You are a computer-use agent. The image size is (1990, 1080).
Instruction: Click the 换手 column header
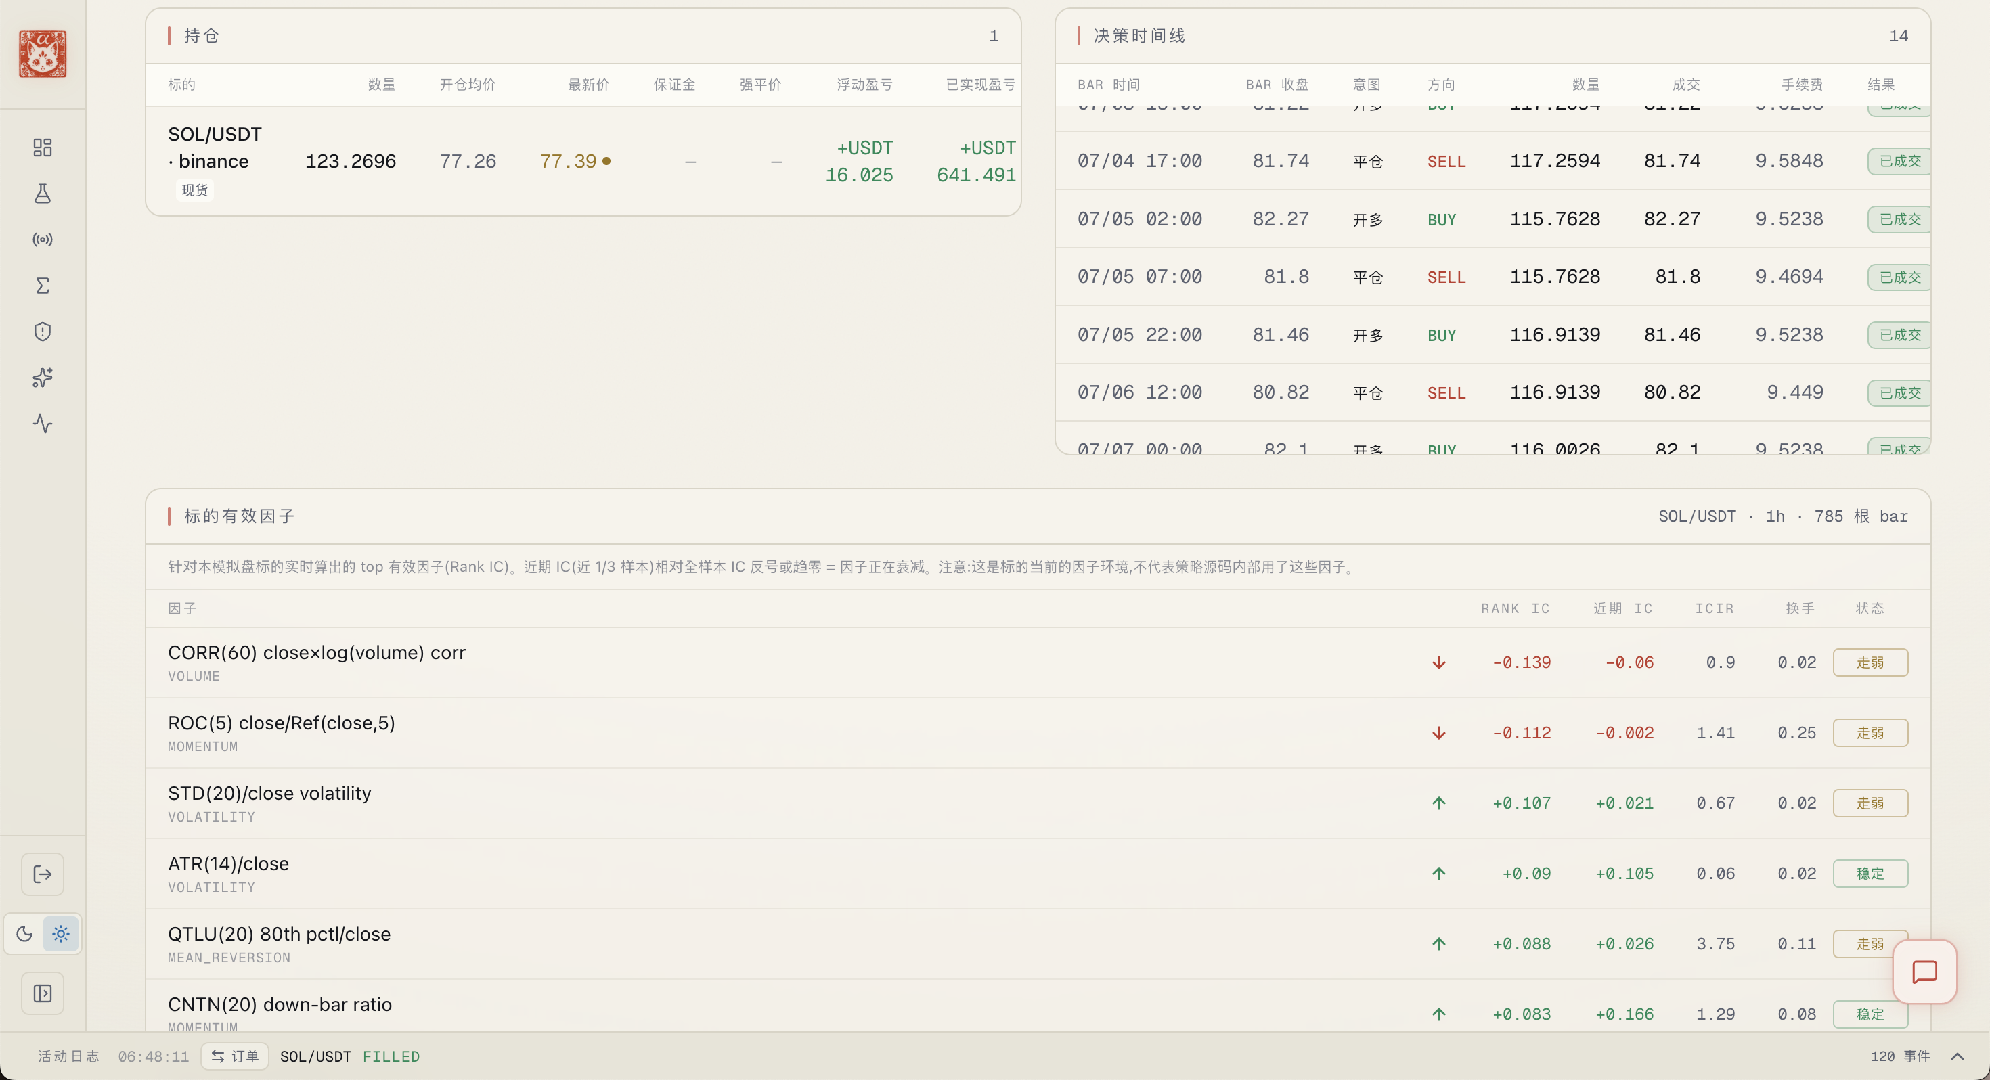1800,609
